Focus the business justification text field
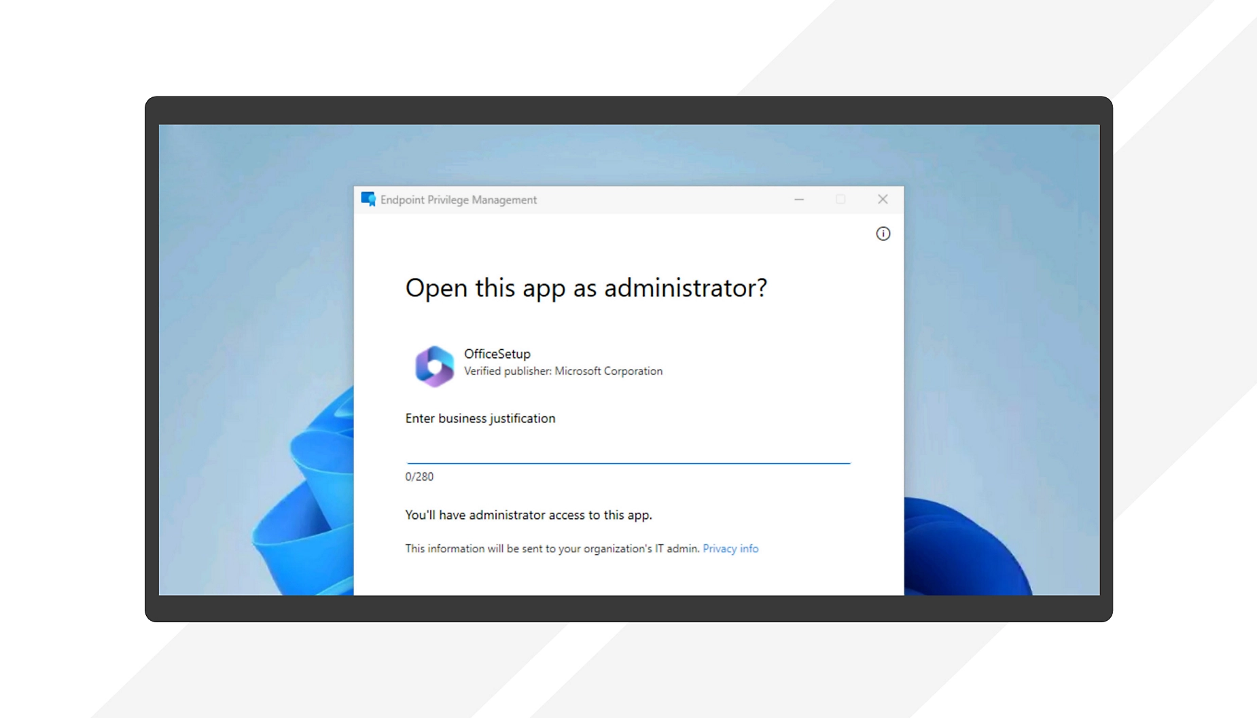 point(628,450)
